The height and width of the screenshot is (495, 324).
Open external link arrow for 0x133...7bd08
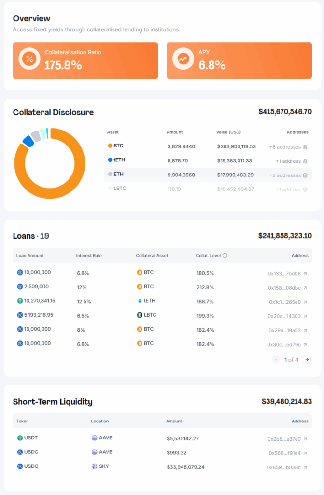tap(305, 274)
